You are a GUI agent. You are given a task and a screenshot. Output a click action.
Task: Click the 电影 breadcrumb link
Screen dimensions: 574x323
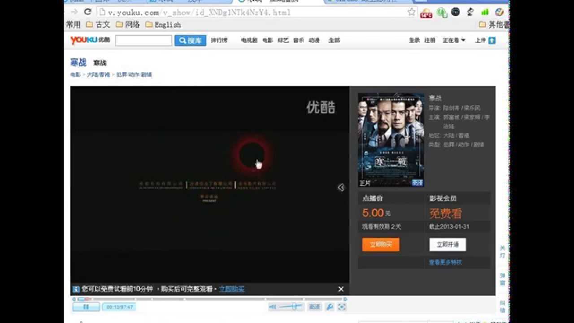[x=75, y=75]
